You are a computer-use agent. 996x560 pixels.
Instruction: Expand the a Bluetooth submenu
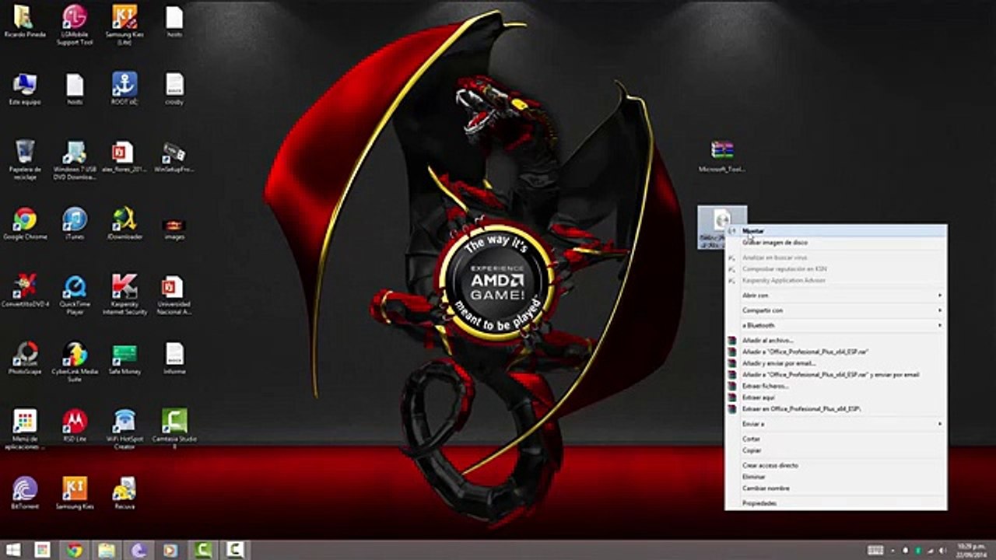coord(836,325)
